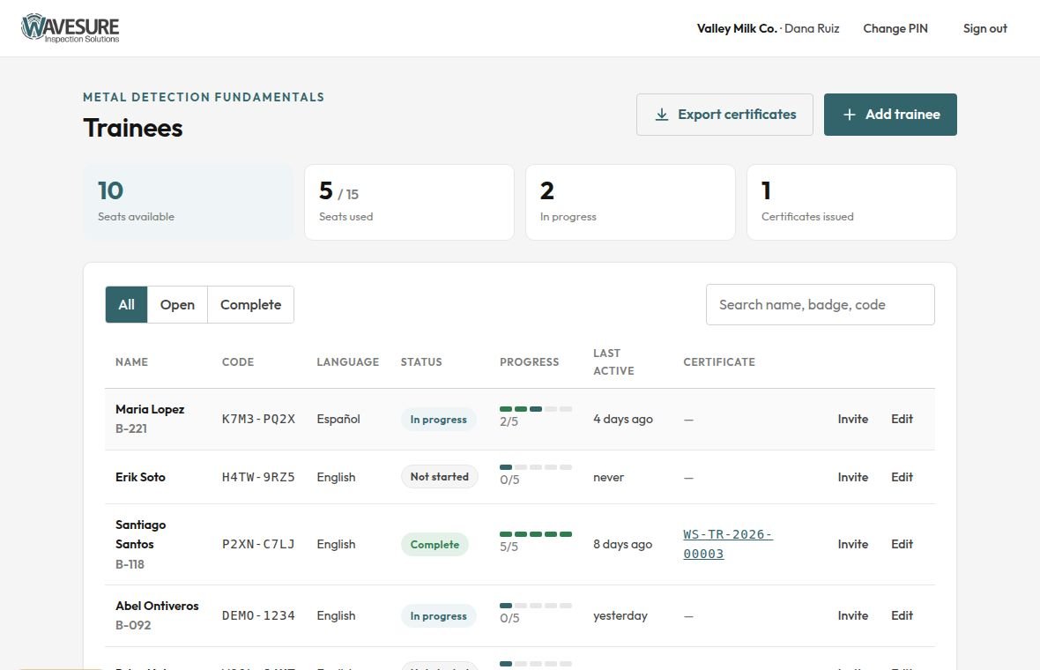Click the Valley Milk Co. account name
The width and height of the screenshot is (1040, 670).
pos(737,28)
